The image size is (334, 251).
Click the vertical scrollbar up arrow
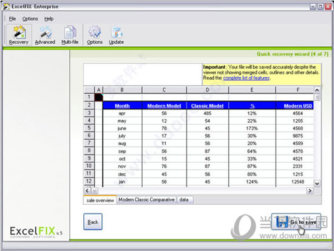pos(317,90)
